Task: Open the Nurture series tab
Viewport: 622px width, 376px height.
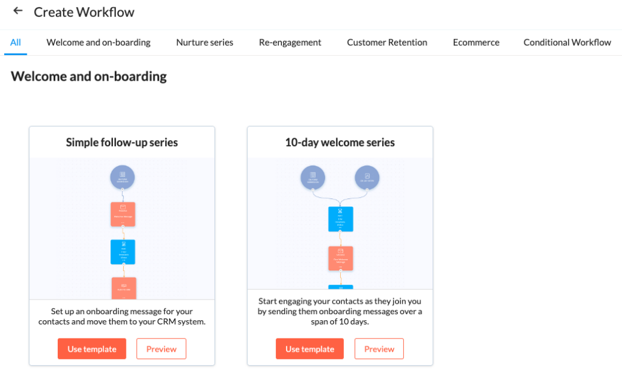Action: (204, 42)
